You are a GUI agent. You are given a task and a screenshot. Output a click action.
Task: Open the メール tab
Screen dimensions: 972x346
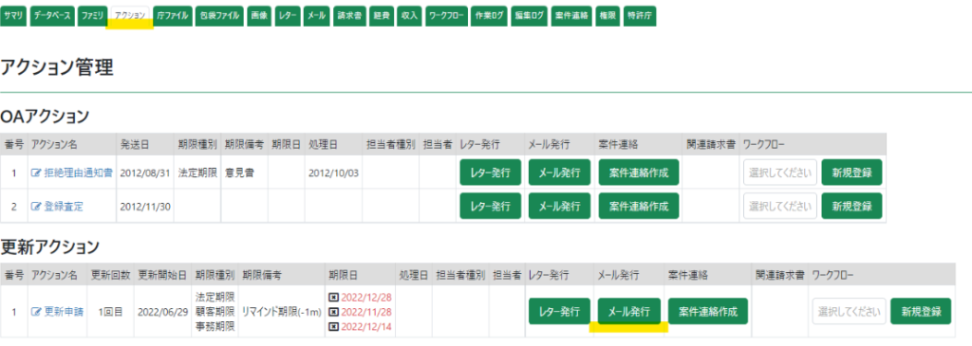(x=316, y=17)
